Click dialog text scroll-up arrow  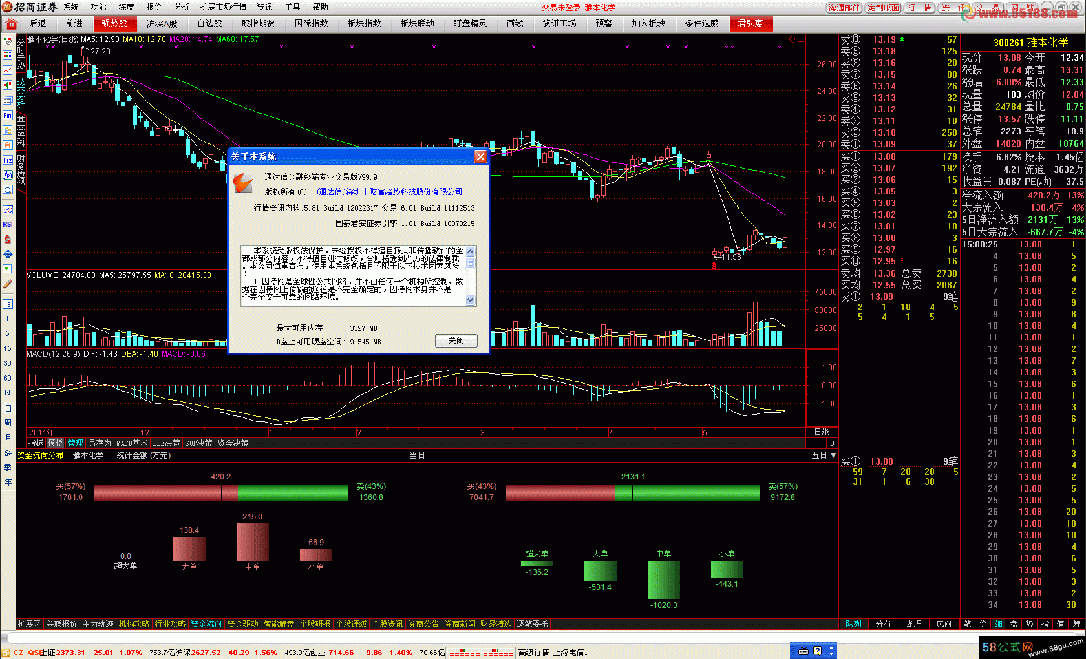click(x=471, y=251)
